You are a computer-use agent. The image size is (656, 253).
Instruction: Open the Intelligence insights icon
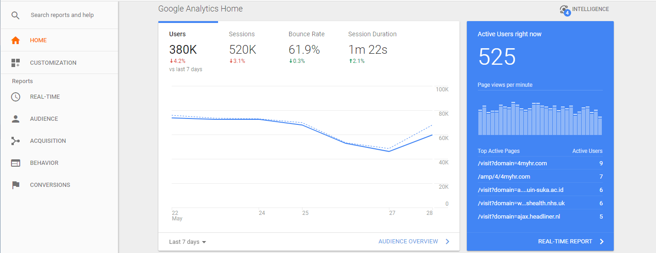565,10
